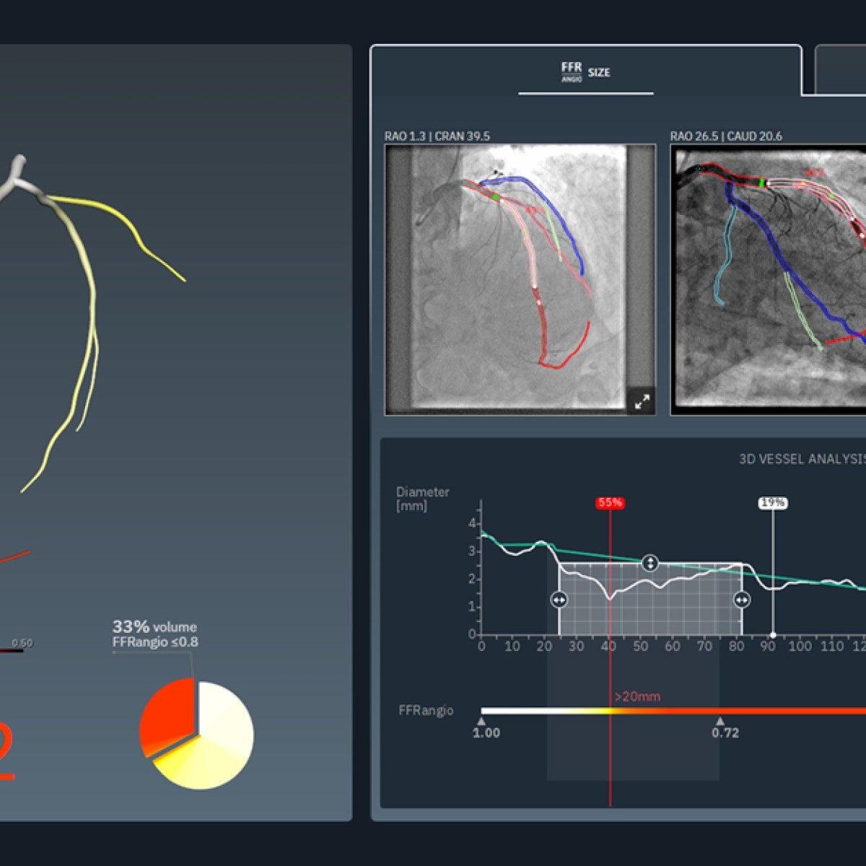The height and width of the screenshot is (866, 866).
Task: Select the FFR ANGIO tab
Action: coord(569,71)
